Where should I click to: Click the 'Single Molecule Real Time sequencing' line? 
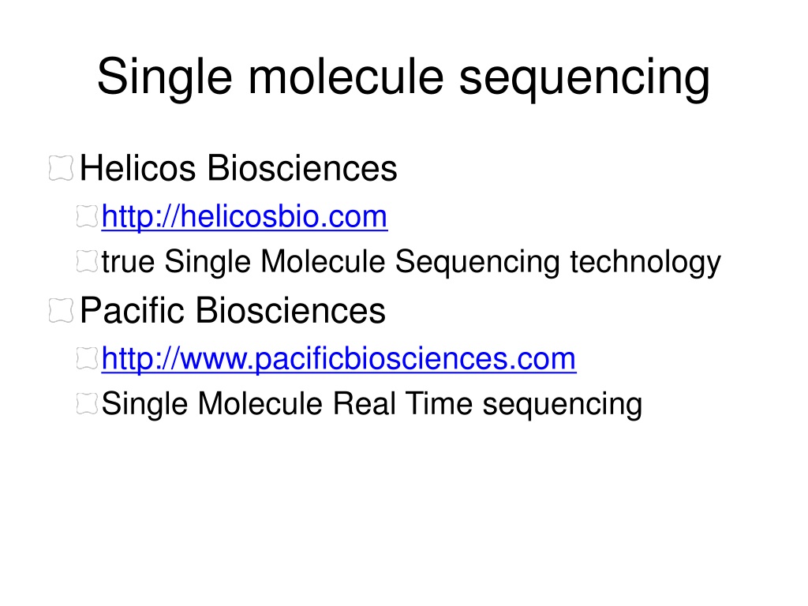(x=372, y=404)
